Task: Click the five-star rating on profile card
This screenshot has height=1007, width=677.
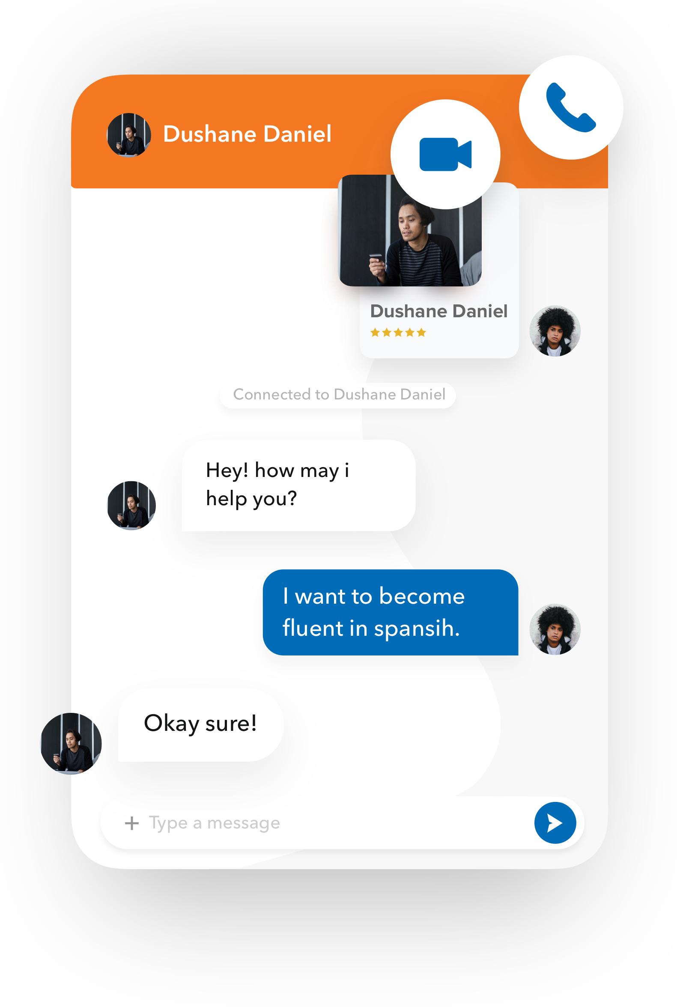Action: pos(398,332)
